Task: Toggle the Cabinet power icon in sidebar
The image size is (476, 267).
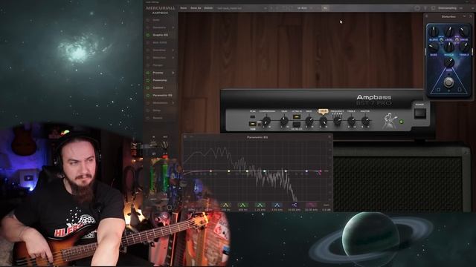Action: (x=148, y=88)
